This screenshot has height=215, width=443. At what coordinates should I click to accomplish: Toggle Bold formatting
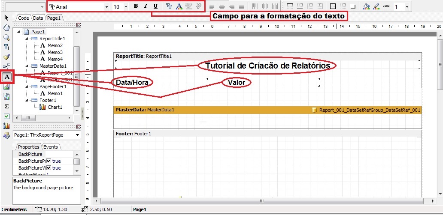[136, 6]
